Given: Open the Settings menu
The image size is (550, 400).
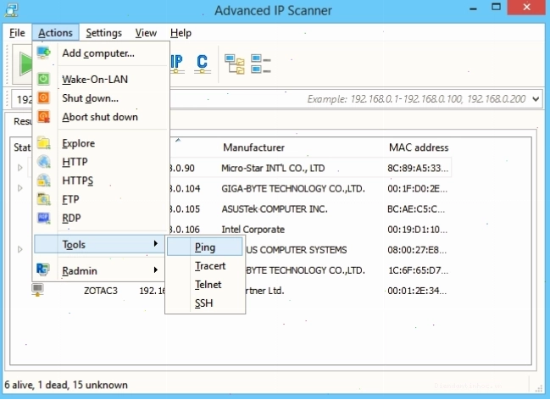Looking at the screenshot, I should click(x=104, y=33).
